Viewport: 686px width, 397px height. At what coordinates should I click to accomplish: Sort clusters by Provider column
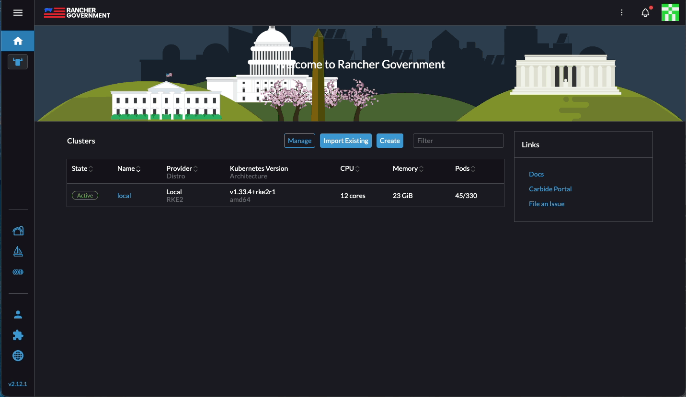coord(182,169)
